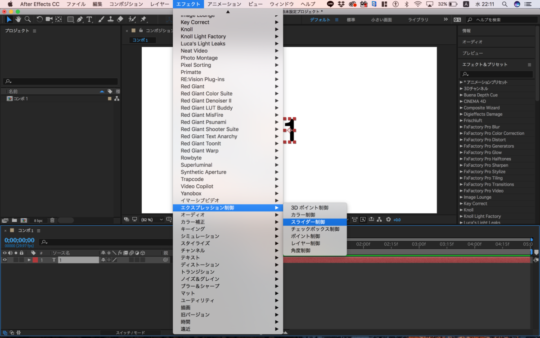Click the project flowchart icon beside コンポ 1
This screenshot has height=338, width=540.
(117, 99)
